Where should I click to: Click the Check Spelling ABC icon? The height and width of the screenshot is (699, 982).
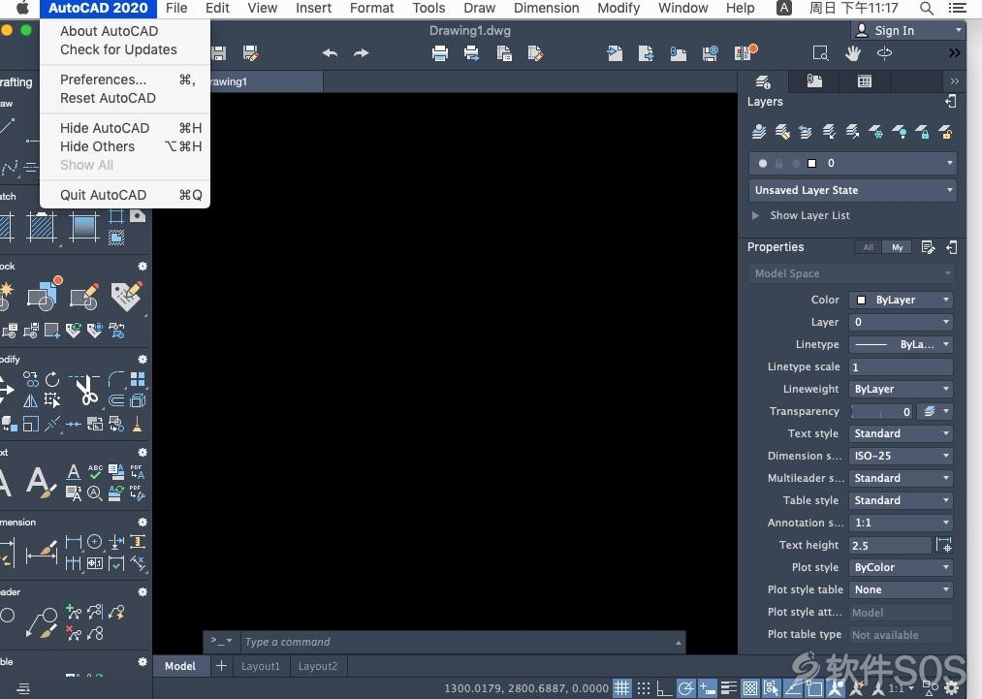[95, 471]
